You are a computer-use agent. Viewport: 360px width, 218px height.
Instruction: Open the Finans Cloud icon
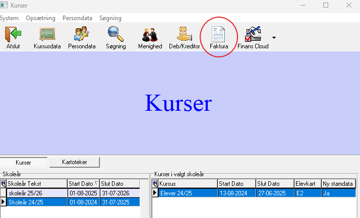pyautogui.click(x=253, y=34)
